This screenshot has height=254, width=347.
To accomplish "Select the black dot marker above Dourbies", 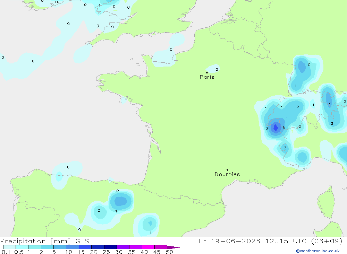I will point(227,170).
